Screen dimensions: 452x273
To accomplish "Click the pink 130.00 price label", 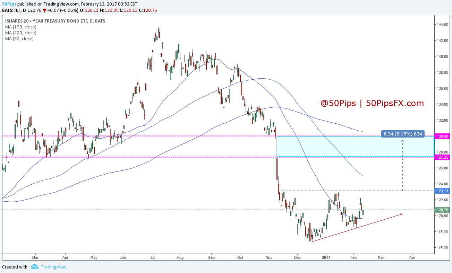I will (x=442, y=136).
